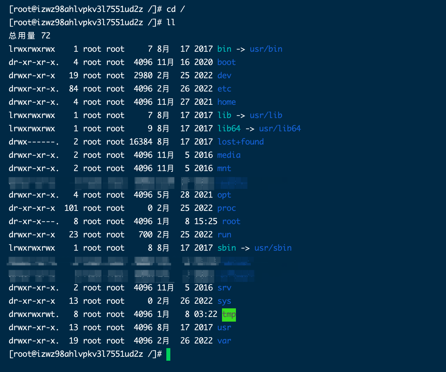Image resolution: width=446 pixels, height=372 pixels.
Task: Click the green terminal cursor block
Action: [x=168, y=354]
